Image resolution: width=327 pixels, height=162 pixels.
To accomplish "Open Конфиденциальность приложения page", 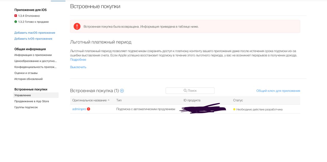I will tap(36, 67).
